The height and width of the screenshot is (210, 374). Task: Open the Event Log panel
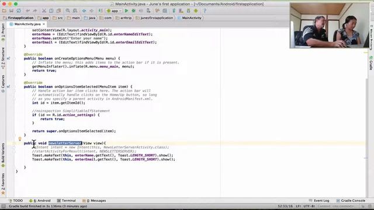point(319,201)
